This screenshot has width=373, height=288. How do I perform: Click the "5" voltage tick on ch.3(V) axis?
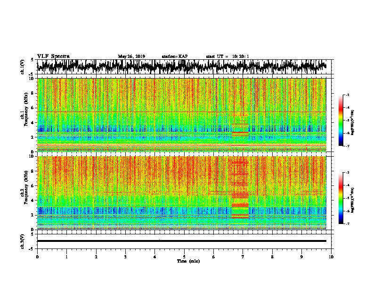[32, 234]
